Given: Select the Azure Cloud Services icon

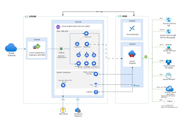Looking at the screenshot, I should pyautogui.click(x=170, y=89).
